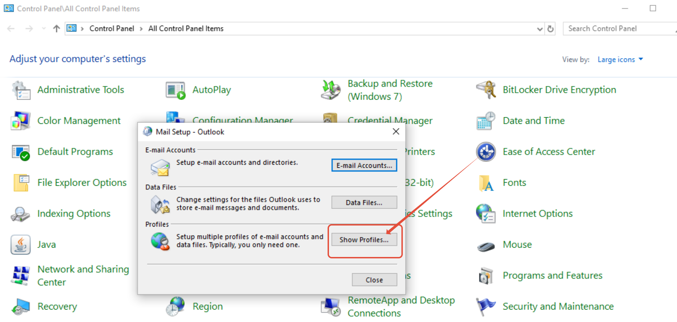Open Mouse link text

click(x=517, y=245)
